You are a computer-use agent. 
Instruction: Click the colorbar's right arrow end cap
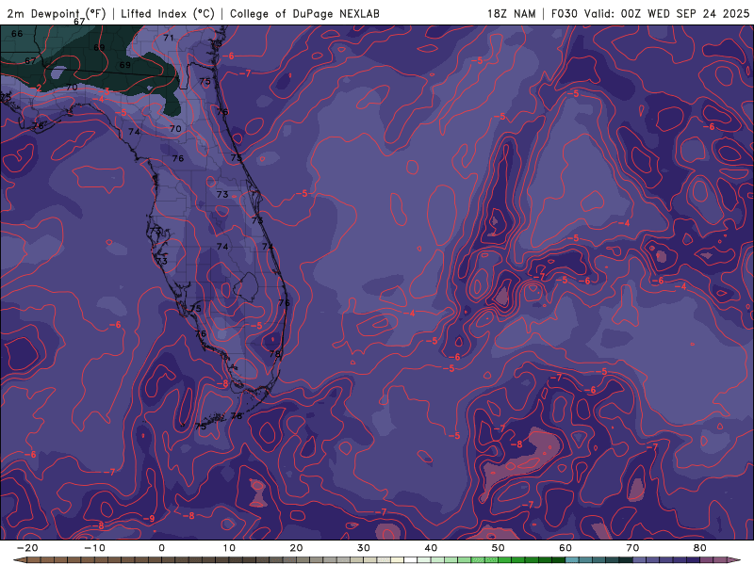pos(735,560)
